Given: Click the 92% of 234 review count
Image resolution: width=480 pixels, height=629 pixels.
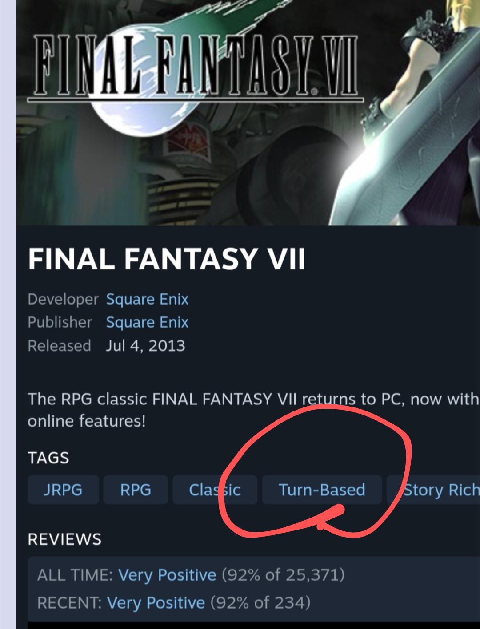Looking at the screenshot, I should pyautogui.click(x=260, y=603).
